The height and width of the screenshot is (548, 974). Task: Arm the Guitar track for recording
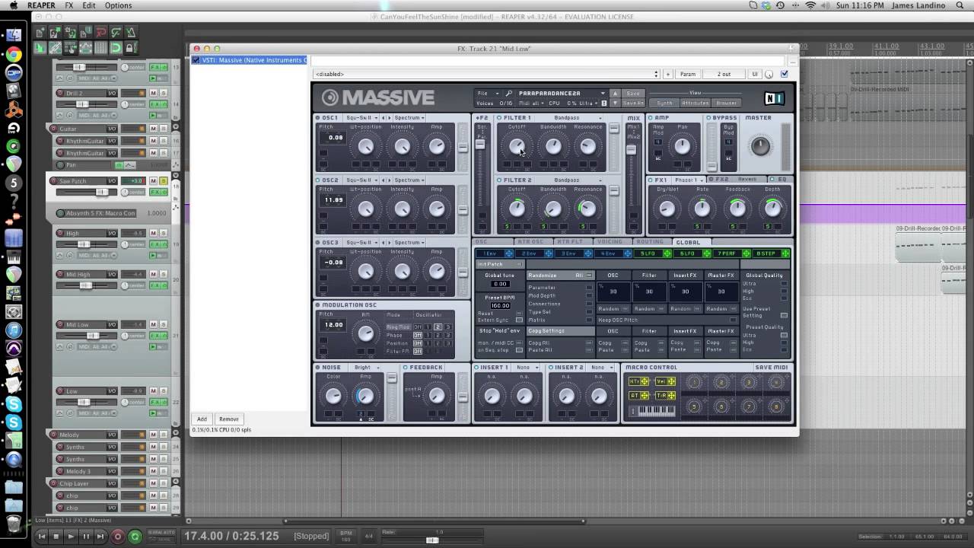click(x=53, y=129)
